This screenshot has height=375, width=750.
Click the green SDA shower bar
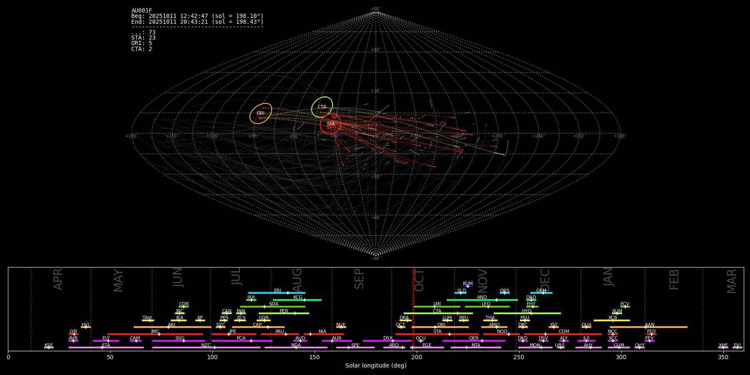[x=272, y=307]
